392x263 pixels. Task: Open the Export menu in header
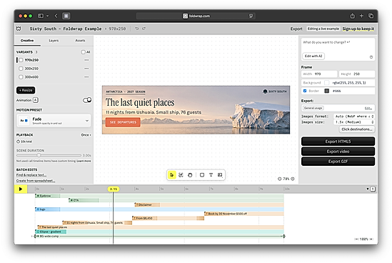[296, 29]
